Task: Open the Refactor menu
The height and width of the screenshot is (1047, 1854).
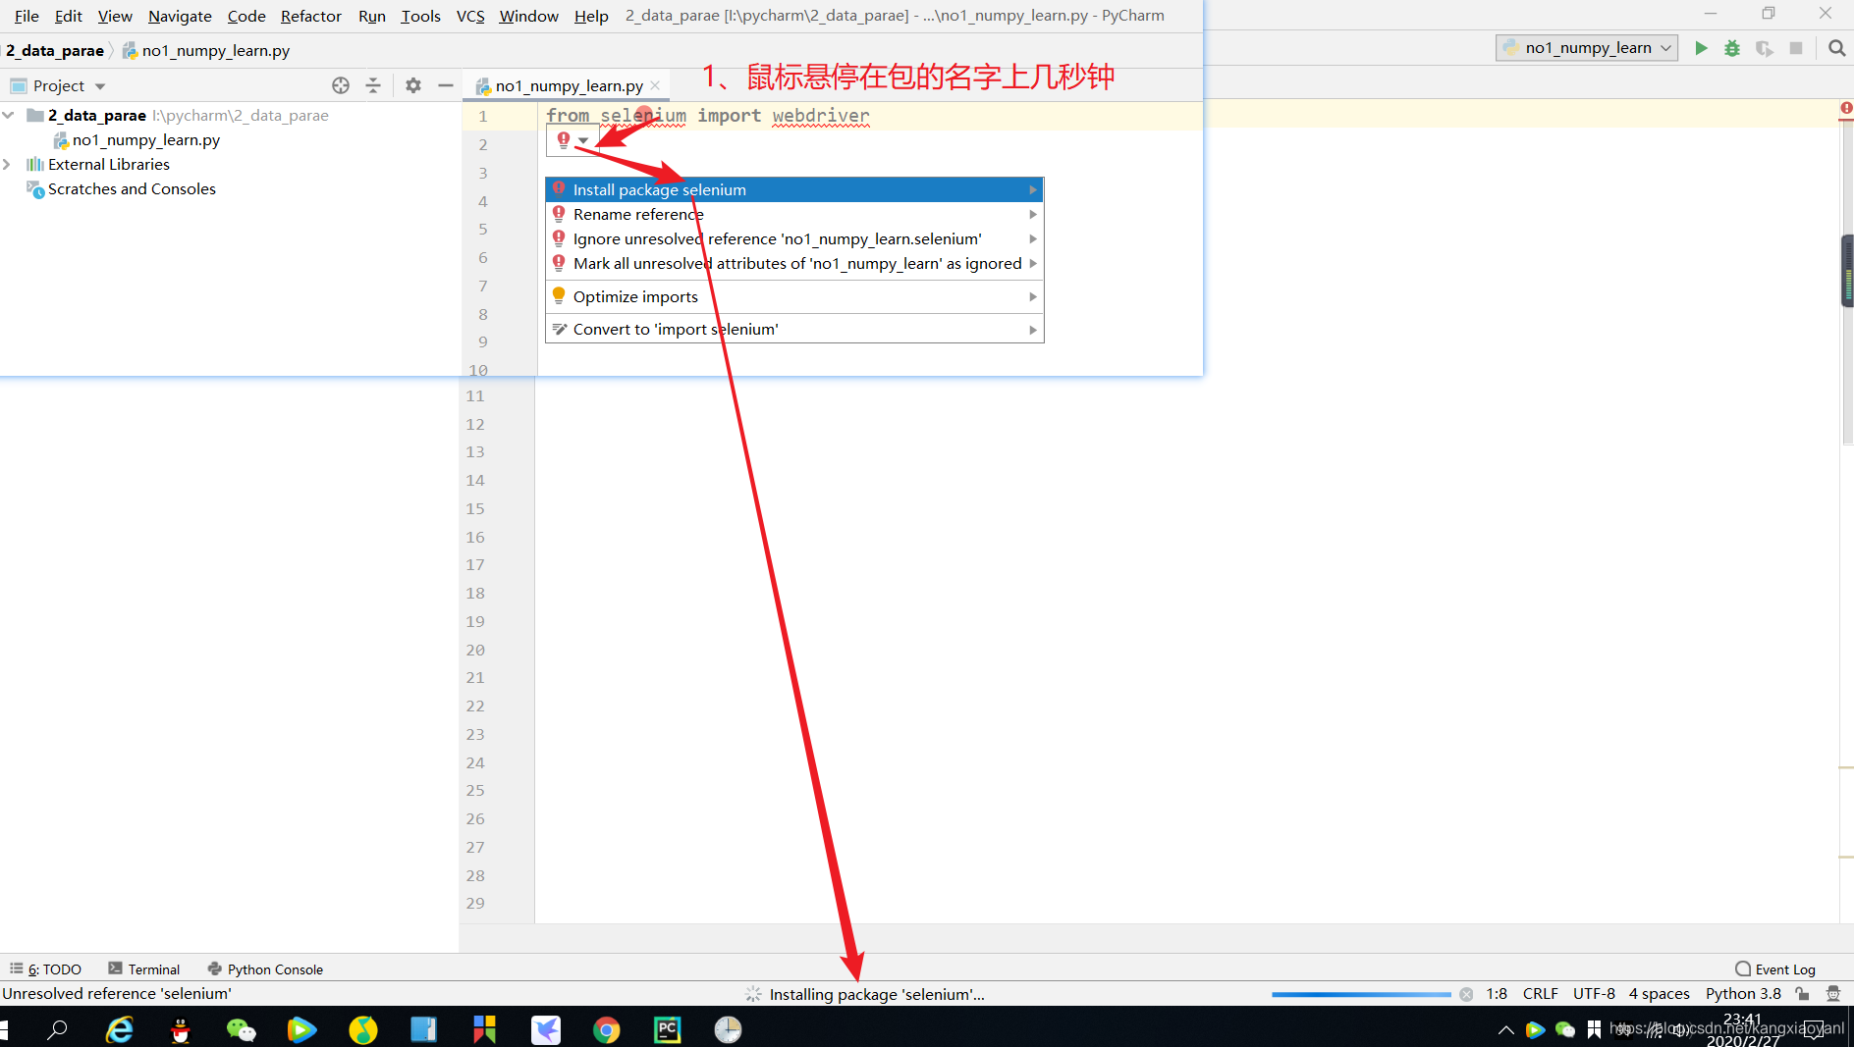Action: 310,16
